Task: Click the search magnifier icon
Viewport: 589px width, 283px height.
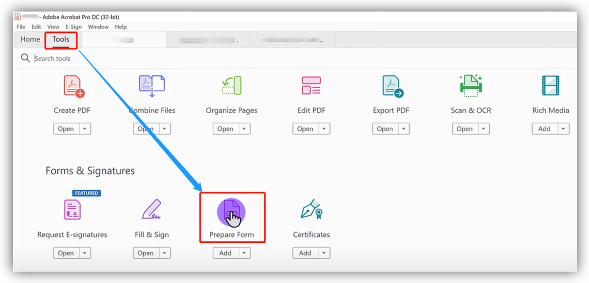Action: coord(25,58)
